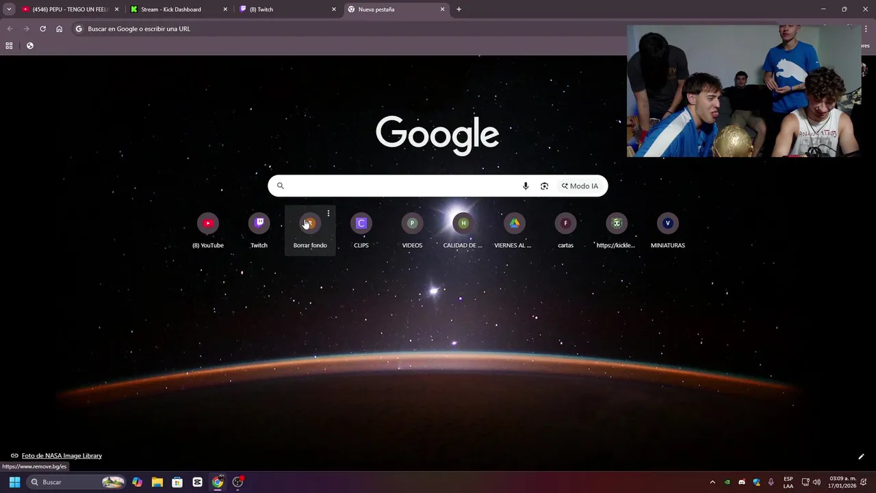The image size is (876, 493).
Task: Open Foto de NASA Image Library link
Action: 62,456
